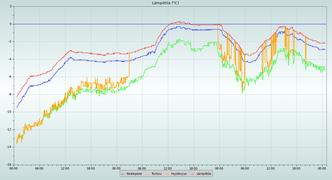Viewport: 332px width, 180px height.
Task: Click the y-axis label 2
Action: [11, 6]
